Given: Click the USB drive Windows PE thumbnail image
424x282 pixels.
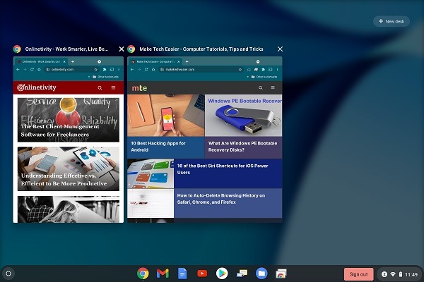Looking at the screenshot, I should tap(243, 116).
